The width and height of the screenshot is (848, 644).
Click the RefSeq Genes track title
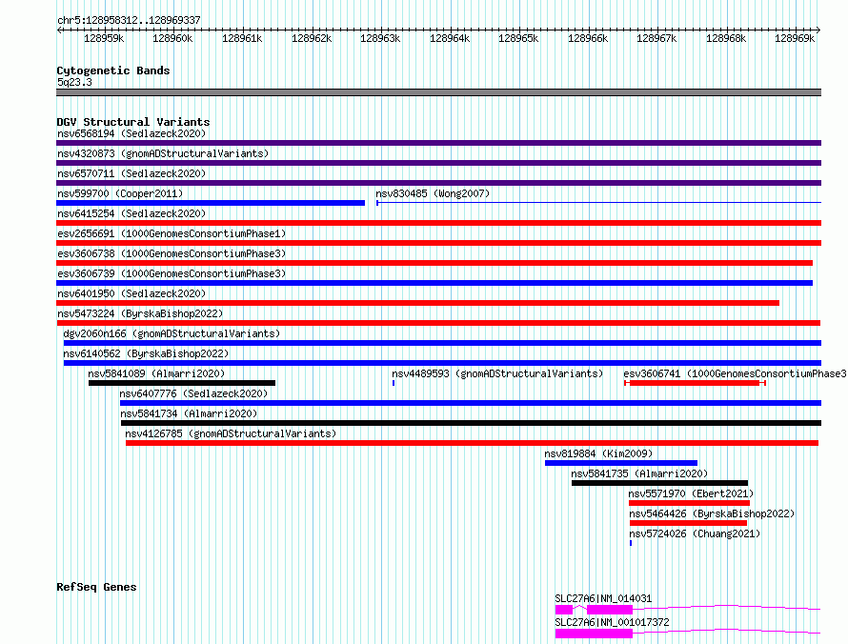[96, 587]
